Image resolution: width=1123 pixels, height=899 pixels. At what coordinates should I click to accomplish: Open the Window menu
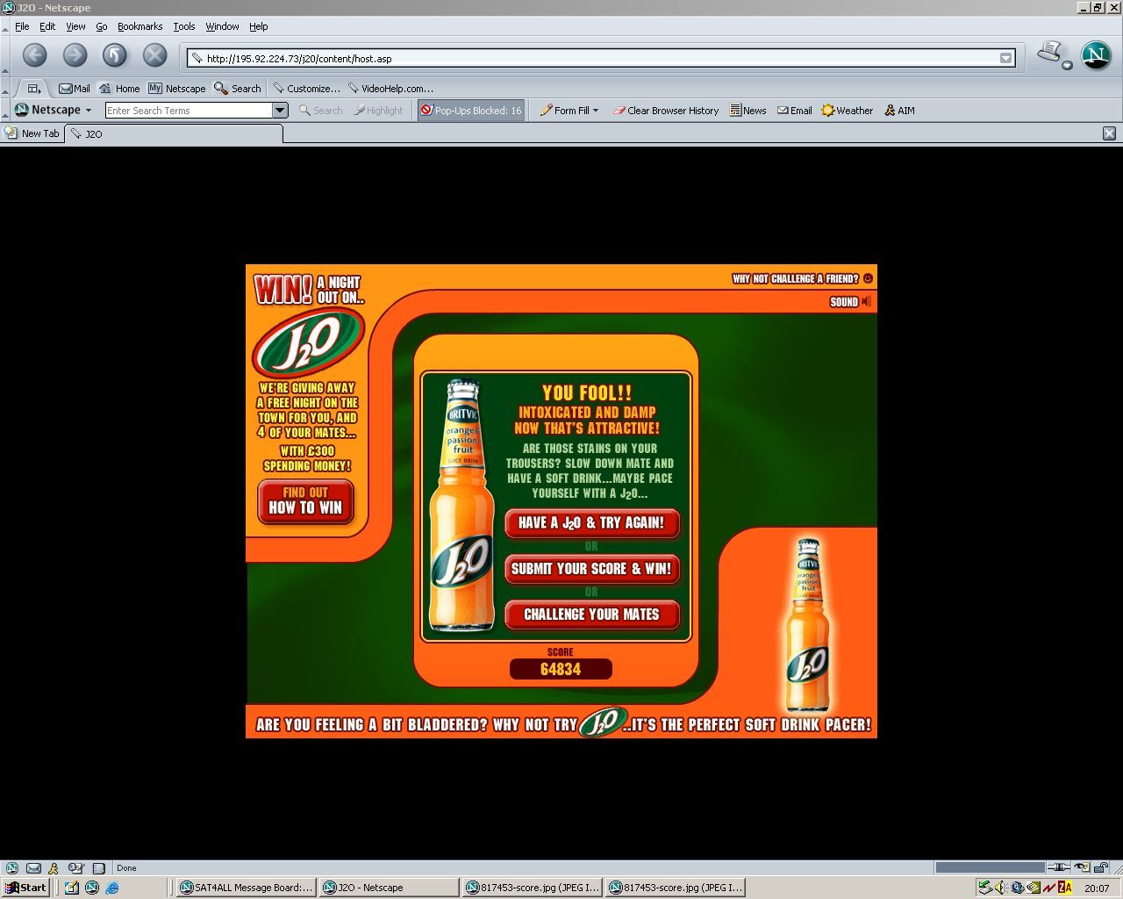pos(222,26)
